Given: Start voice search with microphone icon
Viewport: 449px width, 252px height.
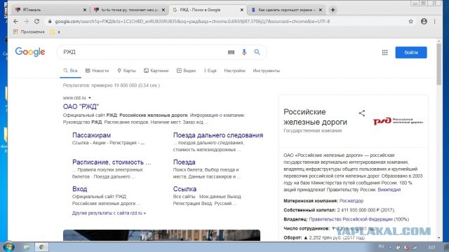Looking at the screenshot, I should (244, 52).
